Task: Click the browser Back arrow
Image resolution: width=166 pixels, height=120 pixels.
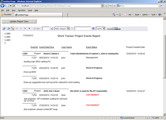Action: point(3,6)
